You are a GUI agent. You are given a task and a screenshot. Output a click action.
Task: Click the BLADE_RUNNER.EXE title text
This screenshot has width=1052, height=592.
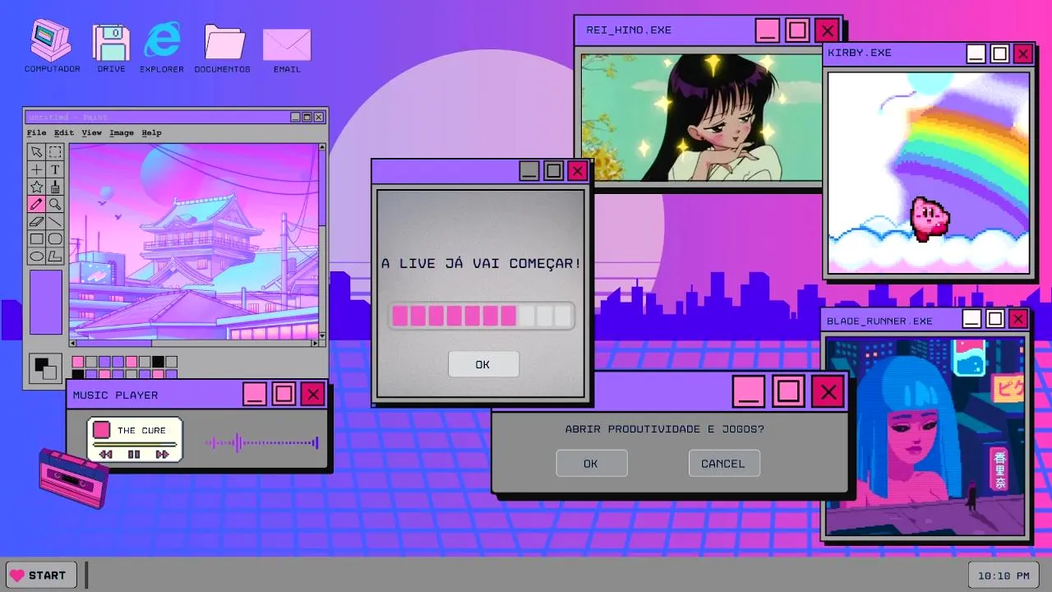(x=879, y=321)
